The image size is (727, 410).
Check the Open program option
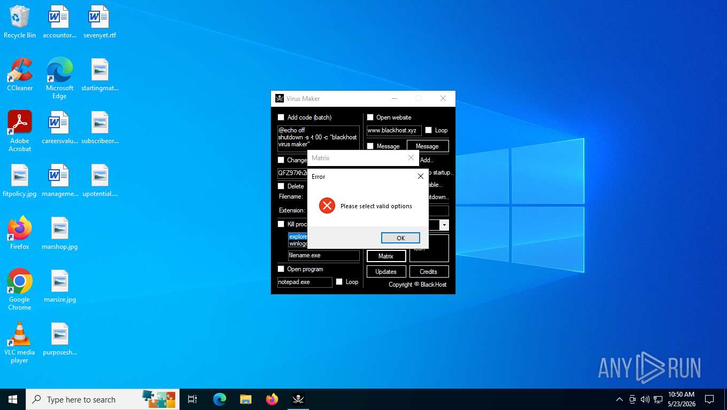pos(281,269)
